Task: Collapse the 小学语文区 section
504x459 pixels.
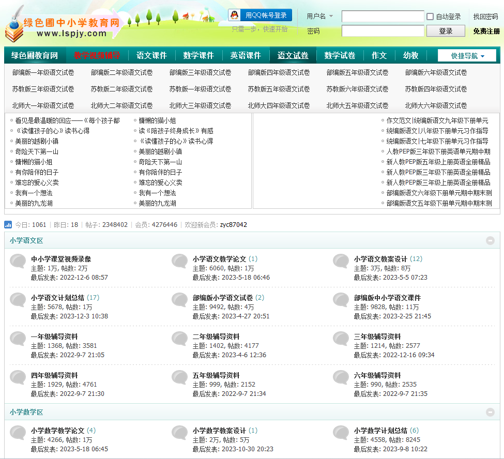Action: click(490, 240)
